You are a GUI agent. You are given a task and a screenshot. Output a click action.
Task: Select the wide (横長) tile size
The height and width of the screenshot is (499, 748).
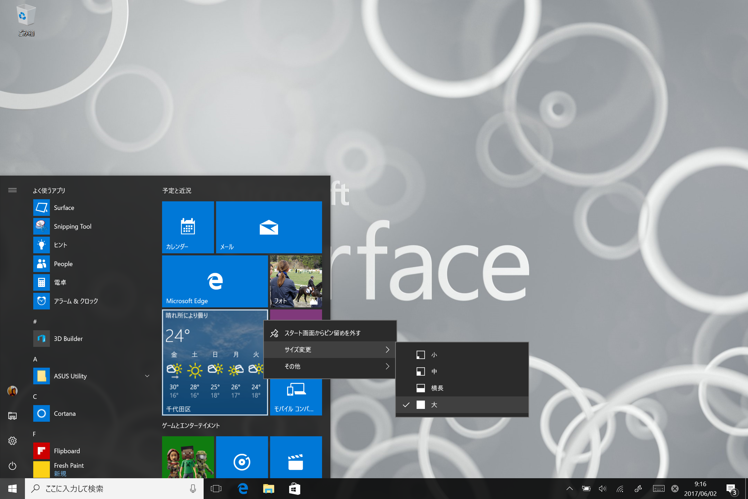437,388
